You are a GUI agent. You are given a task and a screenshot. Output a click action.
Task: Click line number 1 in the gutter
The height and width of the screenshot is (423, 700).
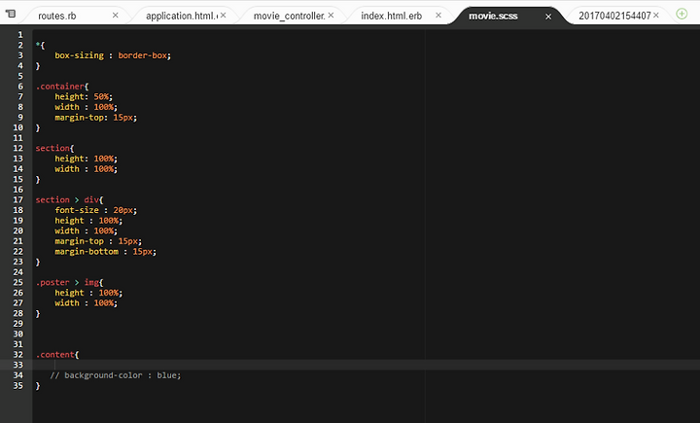tap(20, 35)
